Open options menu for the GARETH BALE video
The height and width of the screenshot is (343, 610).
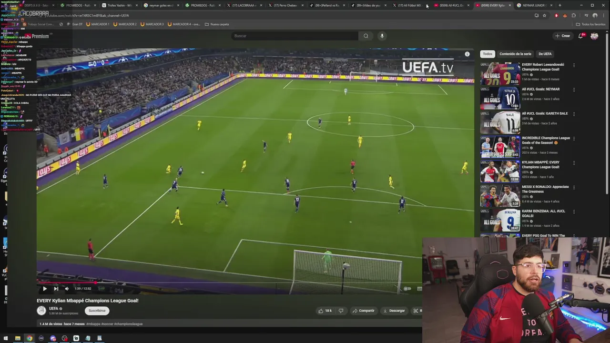point(574,114)
